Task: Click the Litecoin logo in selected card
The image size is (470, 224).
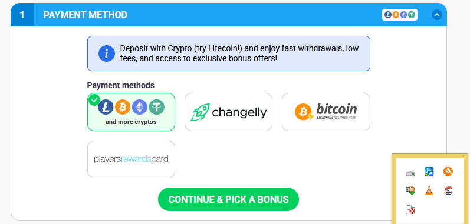Action: tap(106, 107)
